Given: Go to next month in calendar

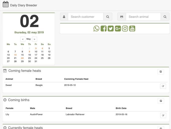Looking at the screenshot, I should pos(34,39).
